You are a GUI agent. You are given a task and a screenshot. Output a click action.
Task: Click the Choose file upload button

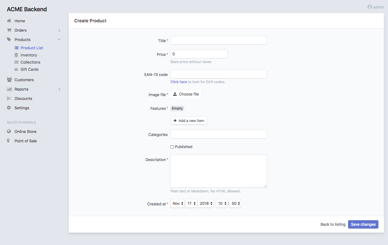click(186, 94)
